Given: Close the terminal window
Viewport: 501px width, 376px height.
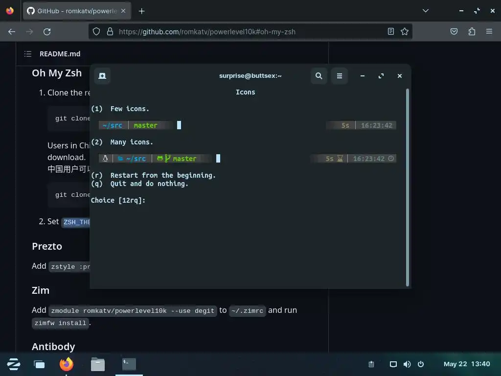Looking at the screenshot, I should [399, 76].
